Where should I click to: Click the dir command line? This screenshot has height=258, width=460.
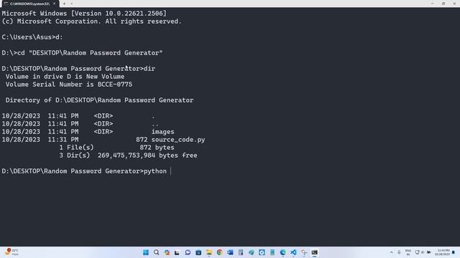[x=78, y=69]
